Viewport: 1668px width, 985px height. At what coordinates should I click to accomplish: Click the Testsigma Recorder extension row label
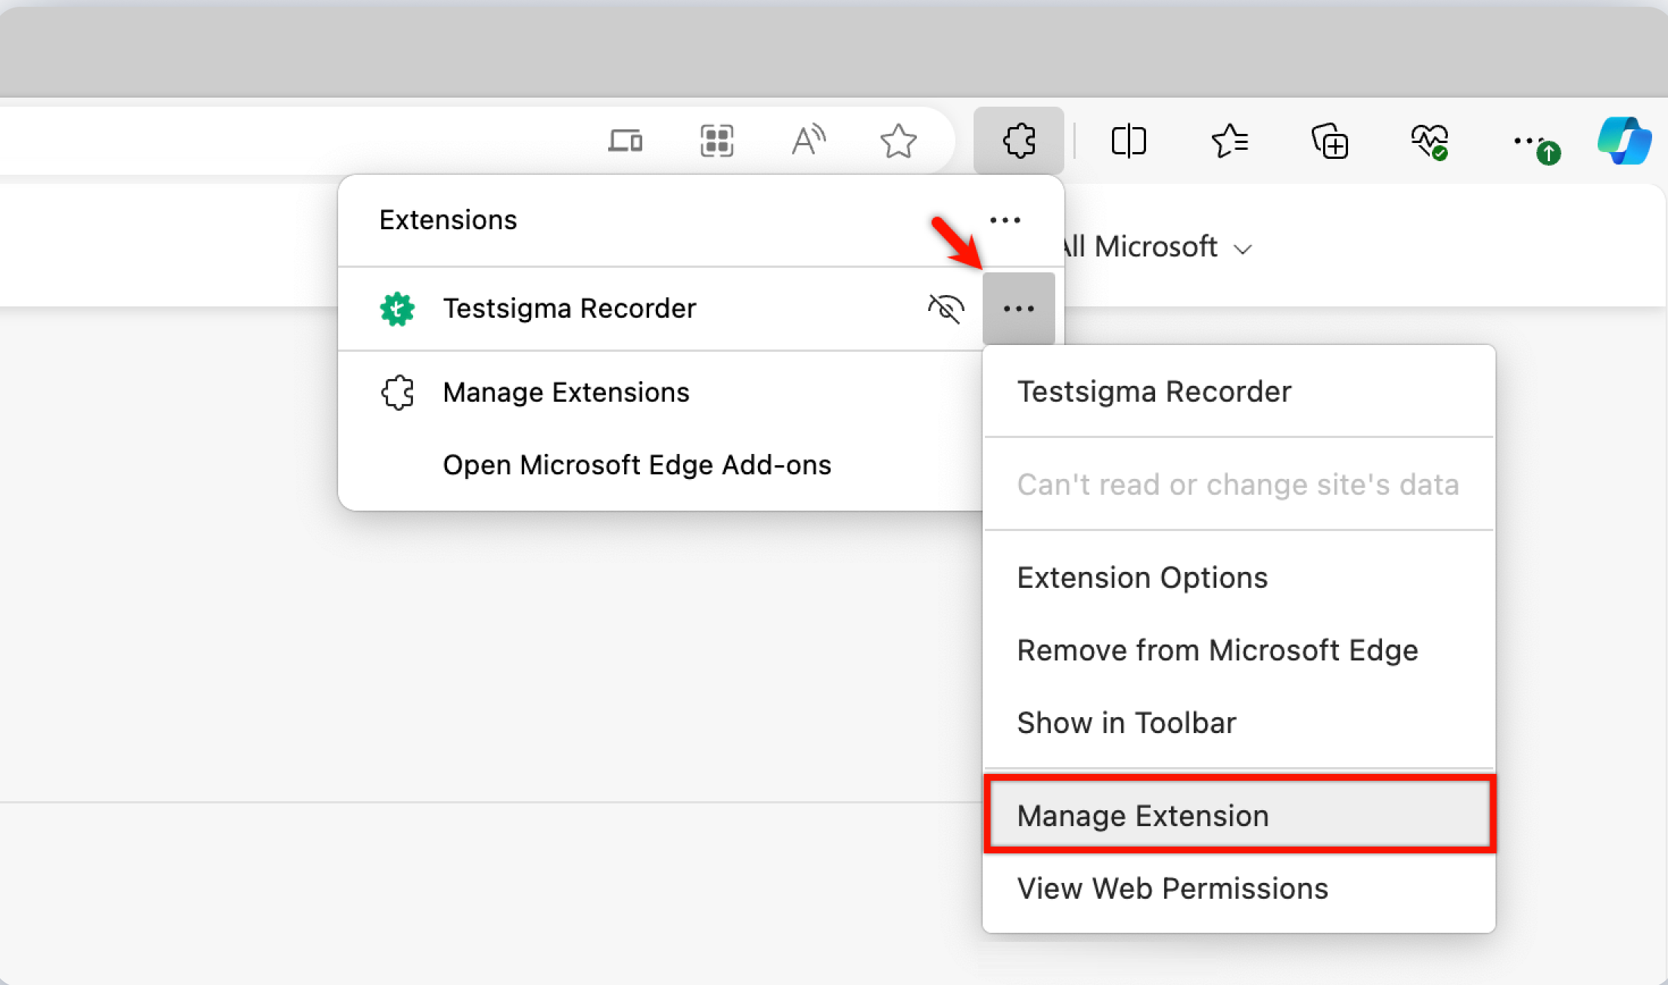(x=569, y=309)
